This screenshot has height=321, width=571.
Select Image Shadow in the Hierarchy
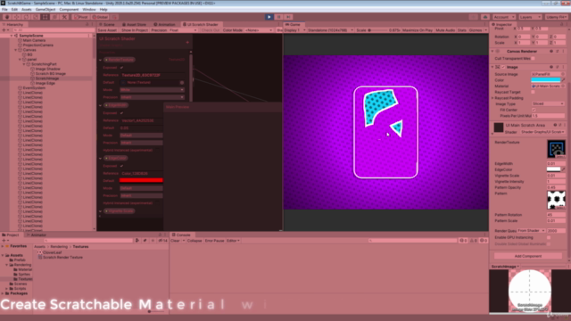[47, 69]
